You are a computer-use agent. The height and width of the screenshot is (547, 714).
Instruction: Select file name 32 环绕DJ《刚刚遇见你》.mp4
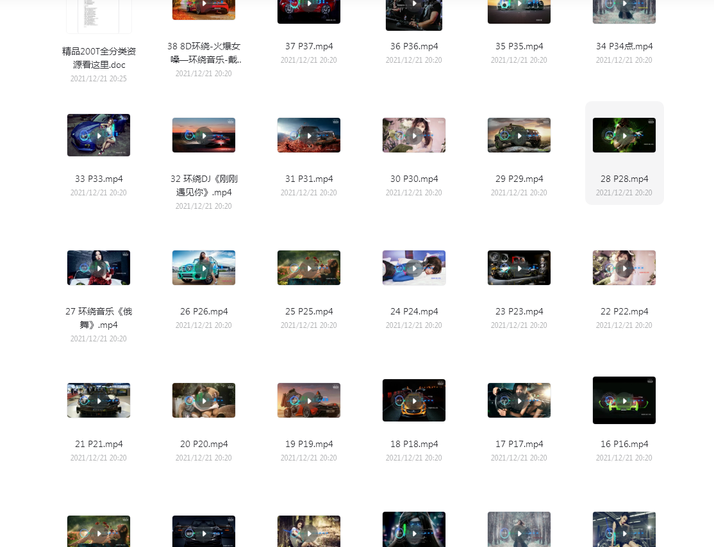click(204, 185)
